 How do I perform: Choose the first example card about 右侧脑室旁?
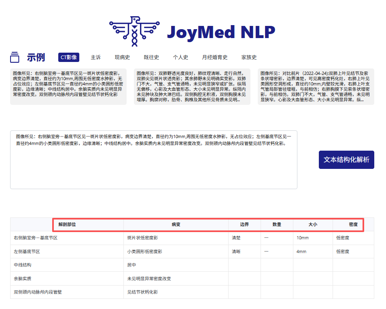68,86
